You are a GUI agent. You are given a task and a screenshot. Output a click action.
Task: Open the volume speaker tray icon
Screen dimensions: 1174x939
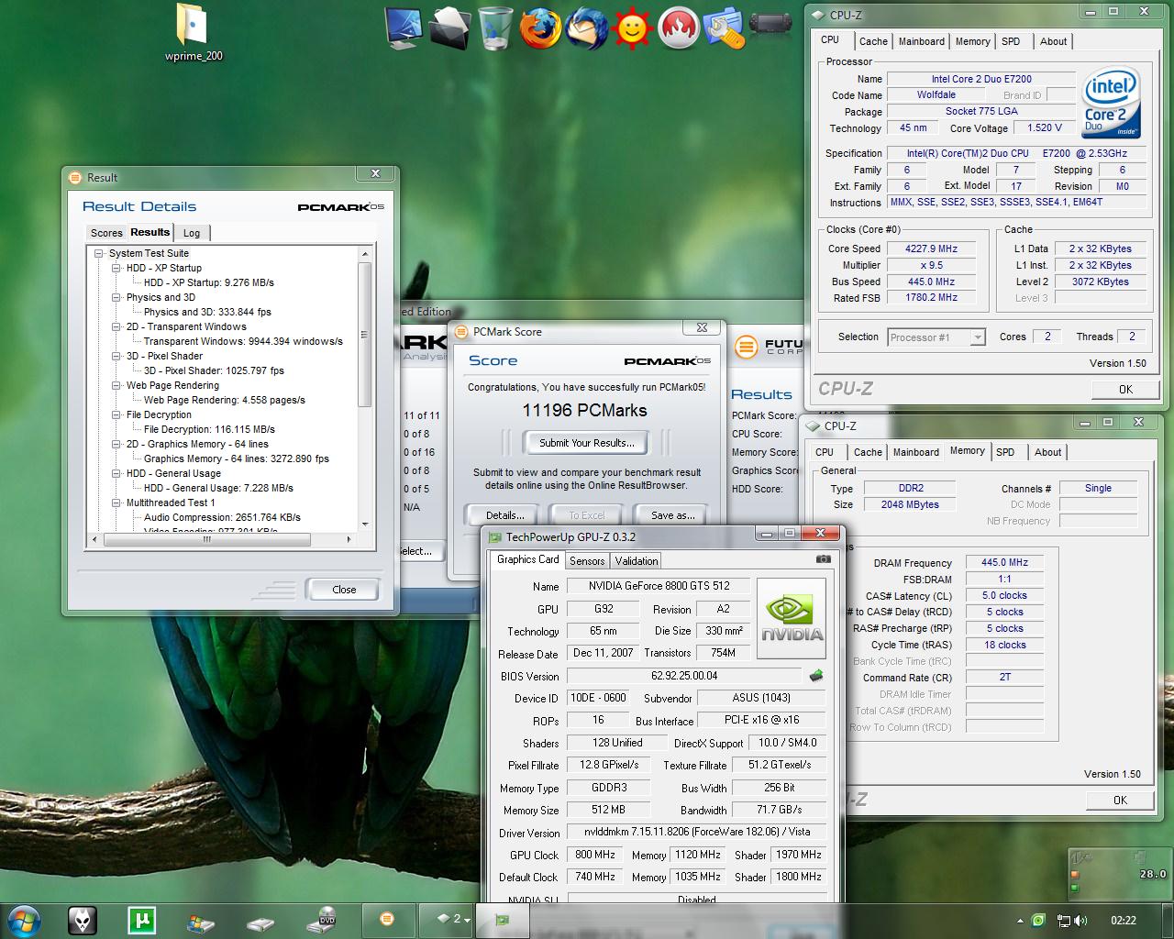1082,920
